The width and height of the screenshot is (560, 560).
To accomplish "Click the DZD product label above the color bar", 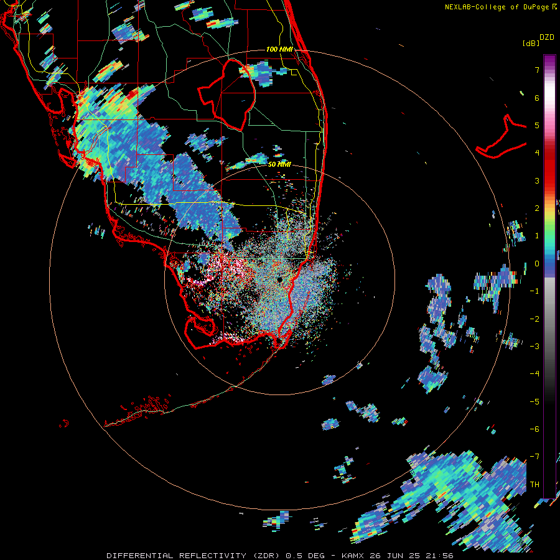I will coord(547,37).
